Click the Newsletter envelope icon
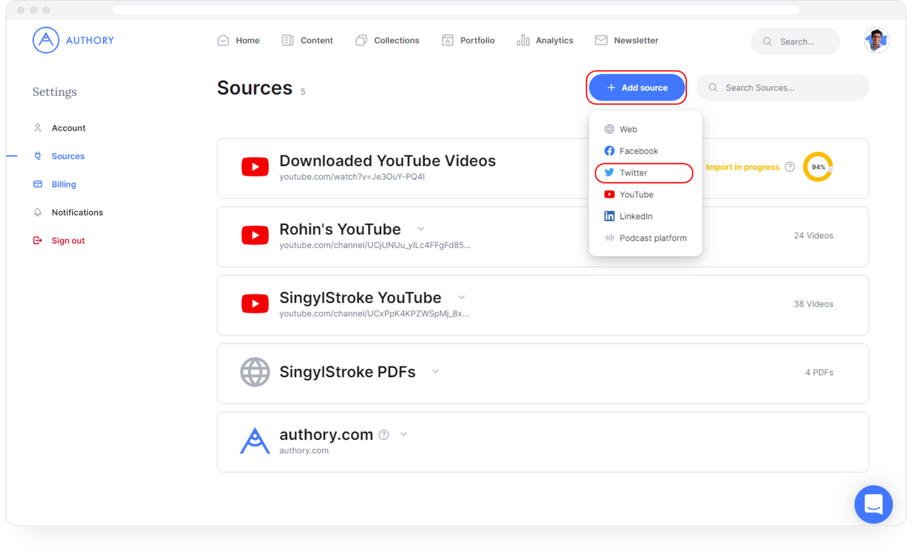The image size is (912, 558). pos(601,40)
